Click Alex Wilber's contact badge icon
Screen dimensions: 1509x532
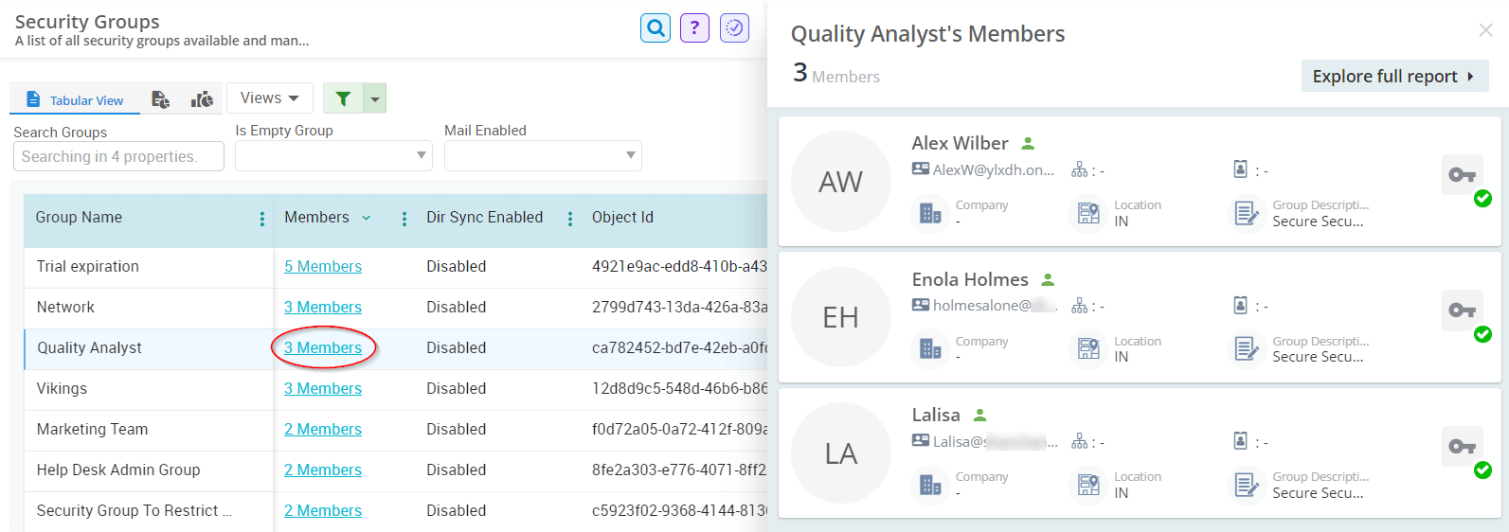[1240, 168]
